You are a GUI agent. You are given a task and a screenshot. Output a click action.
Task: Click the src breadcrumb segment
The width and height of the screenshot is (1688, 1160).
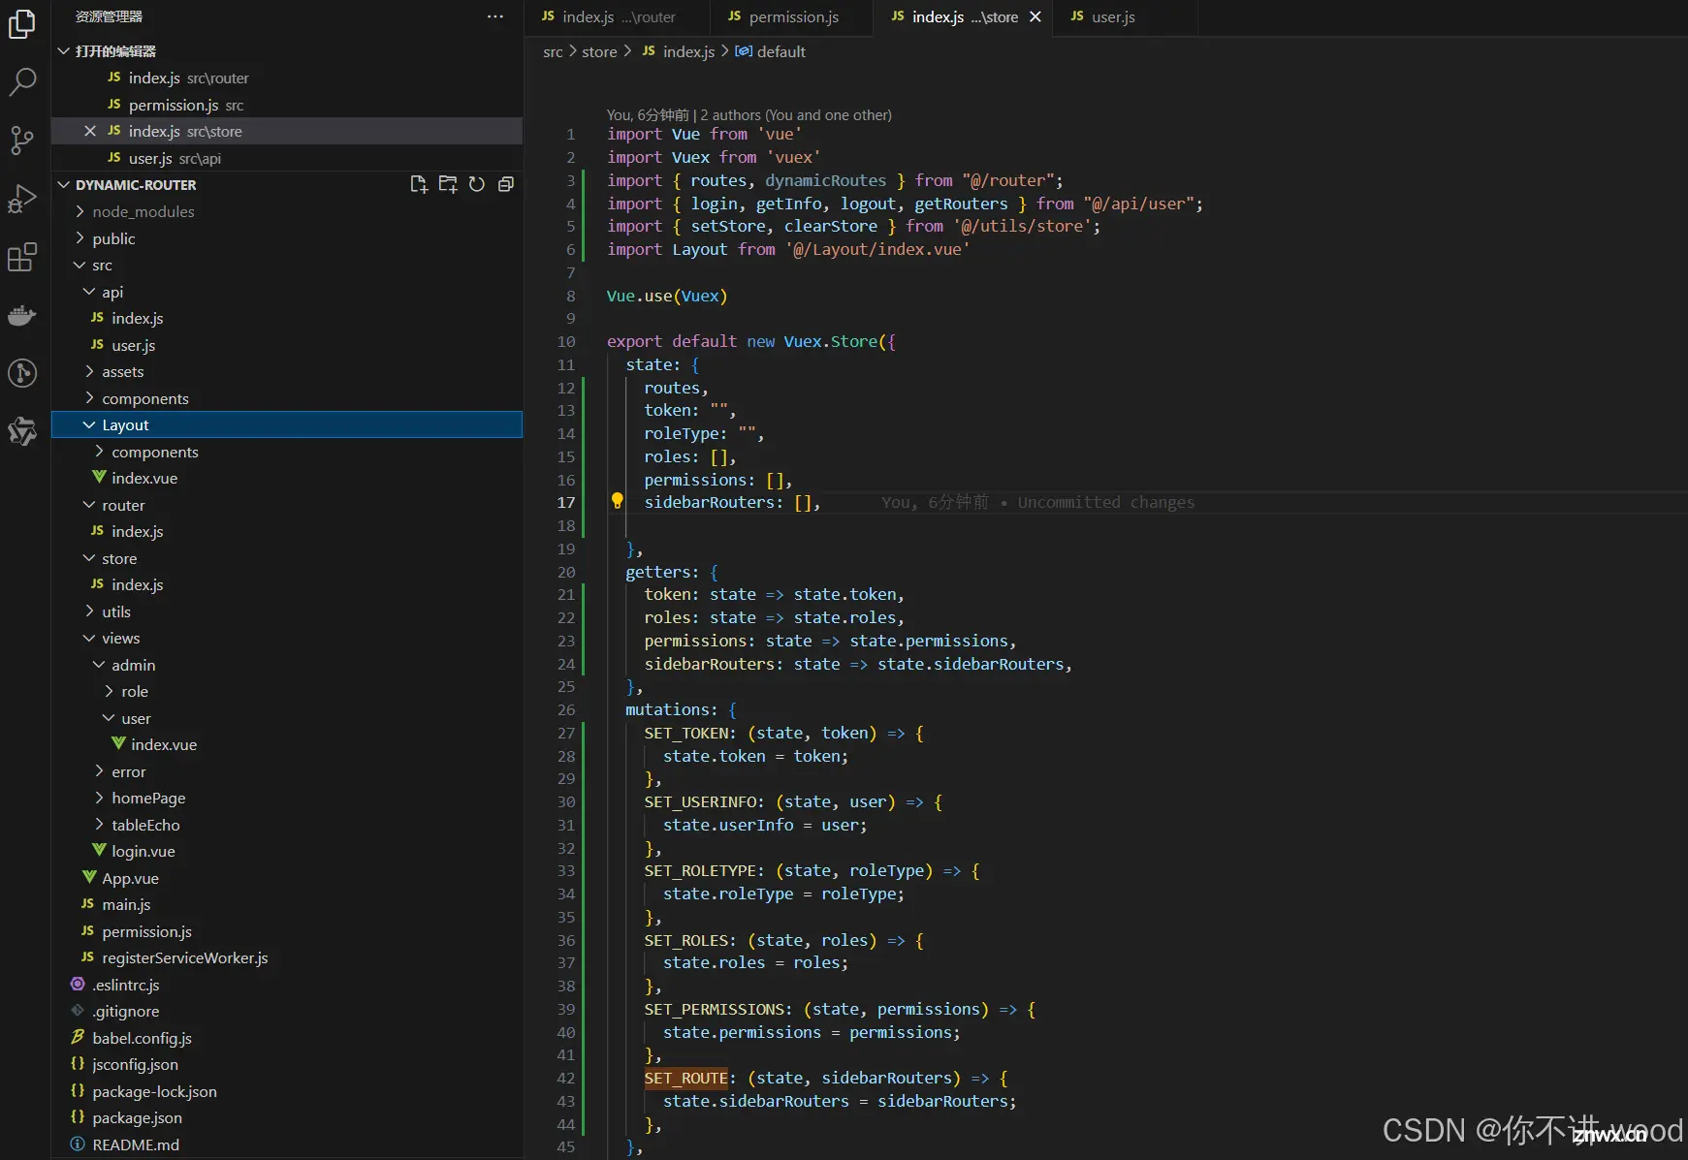click(553, 51)
